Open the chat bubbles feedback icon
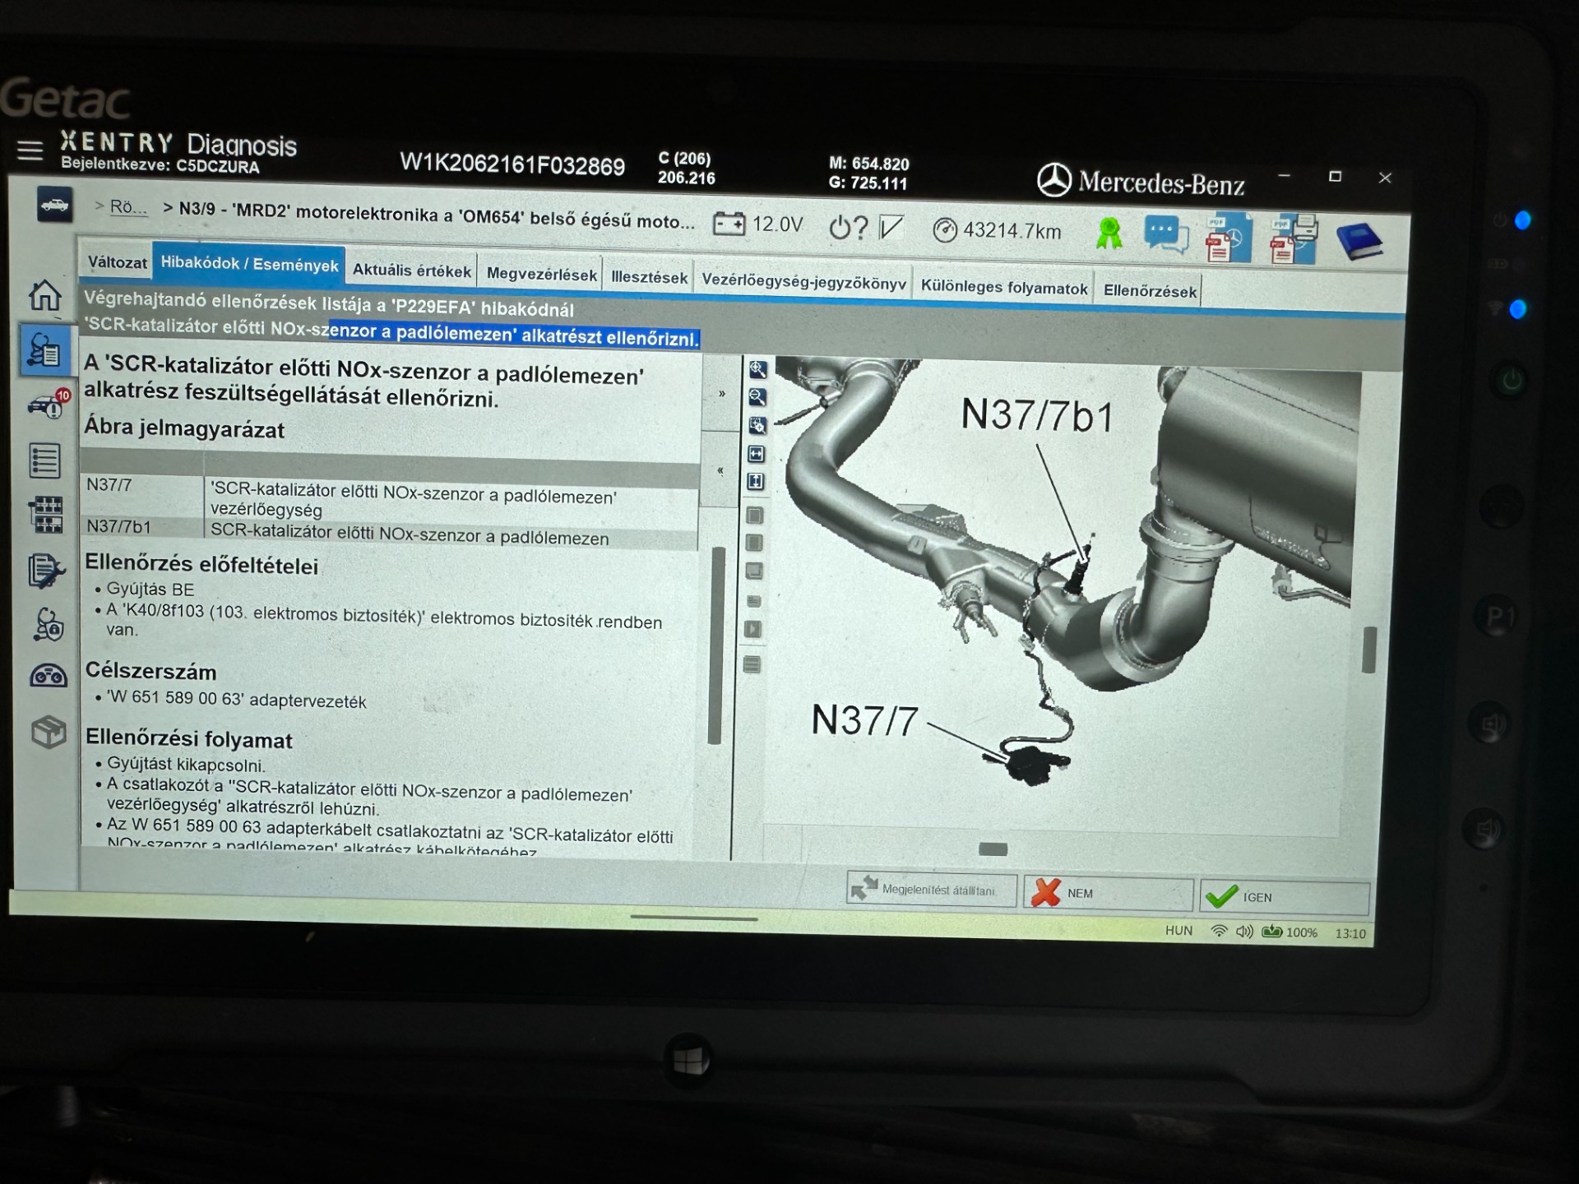The height and width of the screenshot is (1184, 1579). point(1165,236)
